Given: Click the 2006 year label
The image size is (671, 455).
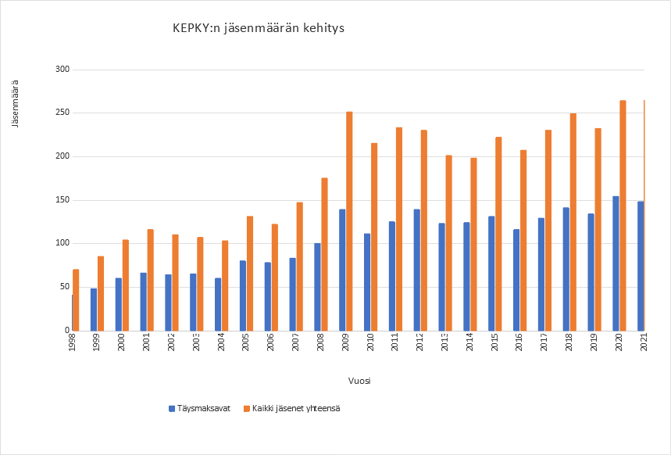Looking at the screenshot, I should pyautogui.click(x=270, y=342).
